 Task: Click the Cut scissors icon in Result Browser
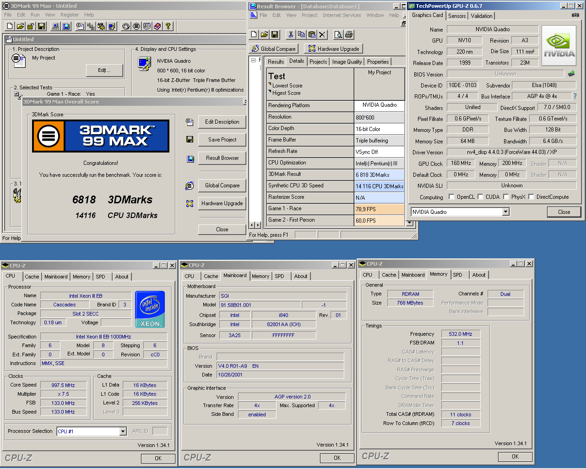click(x=290, y=35)
